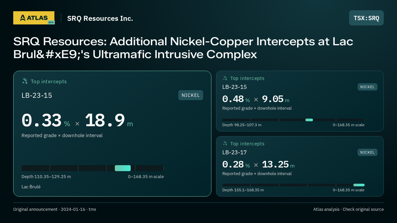The image size is (397, 223).
Task: Click the 0.28 grade value
Action: 233,164
